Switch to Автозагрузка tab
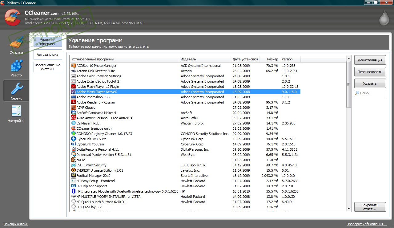Image resolution: width=394 pixels, height=228 pixels. coord(48,55)
